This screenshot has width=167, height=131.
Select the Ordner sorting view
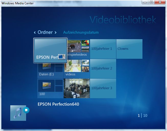[x=45, y=32]
